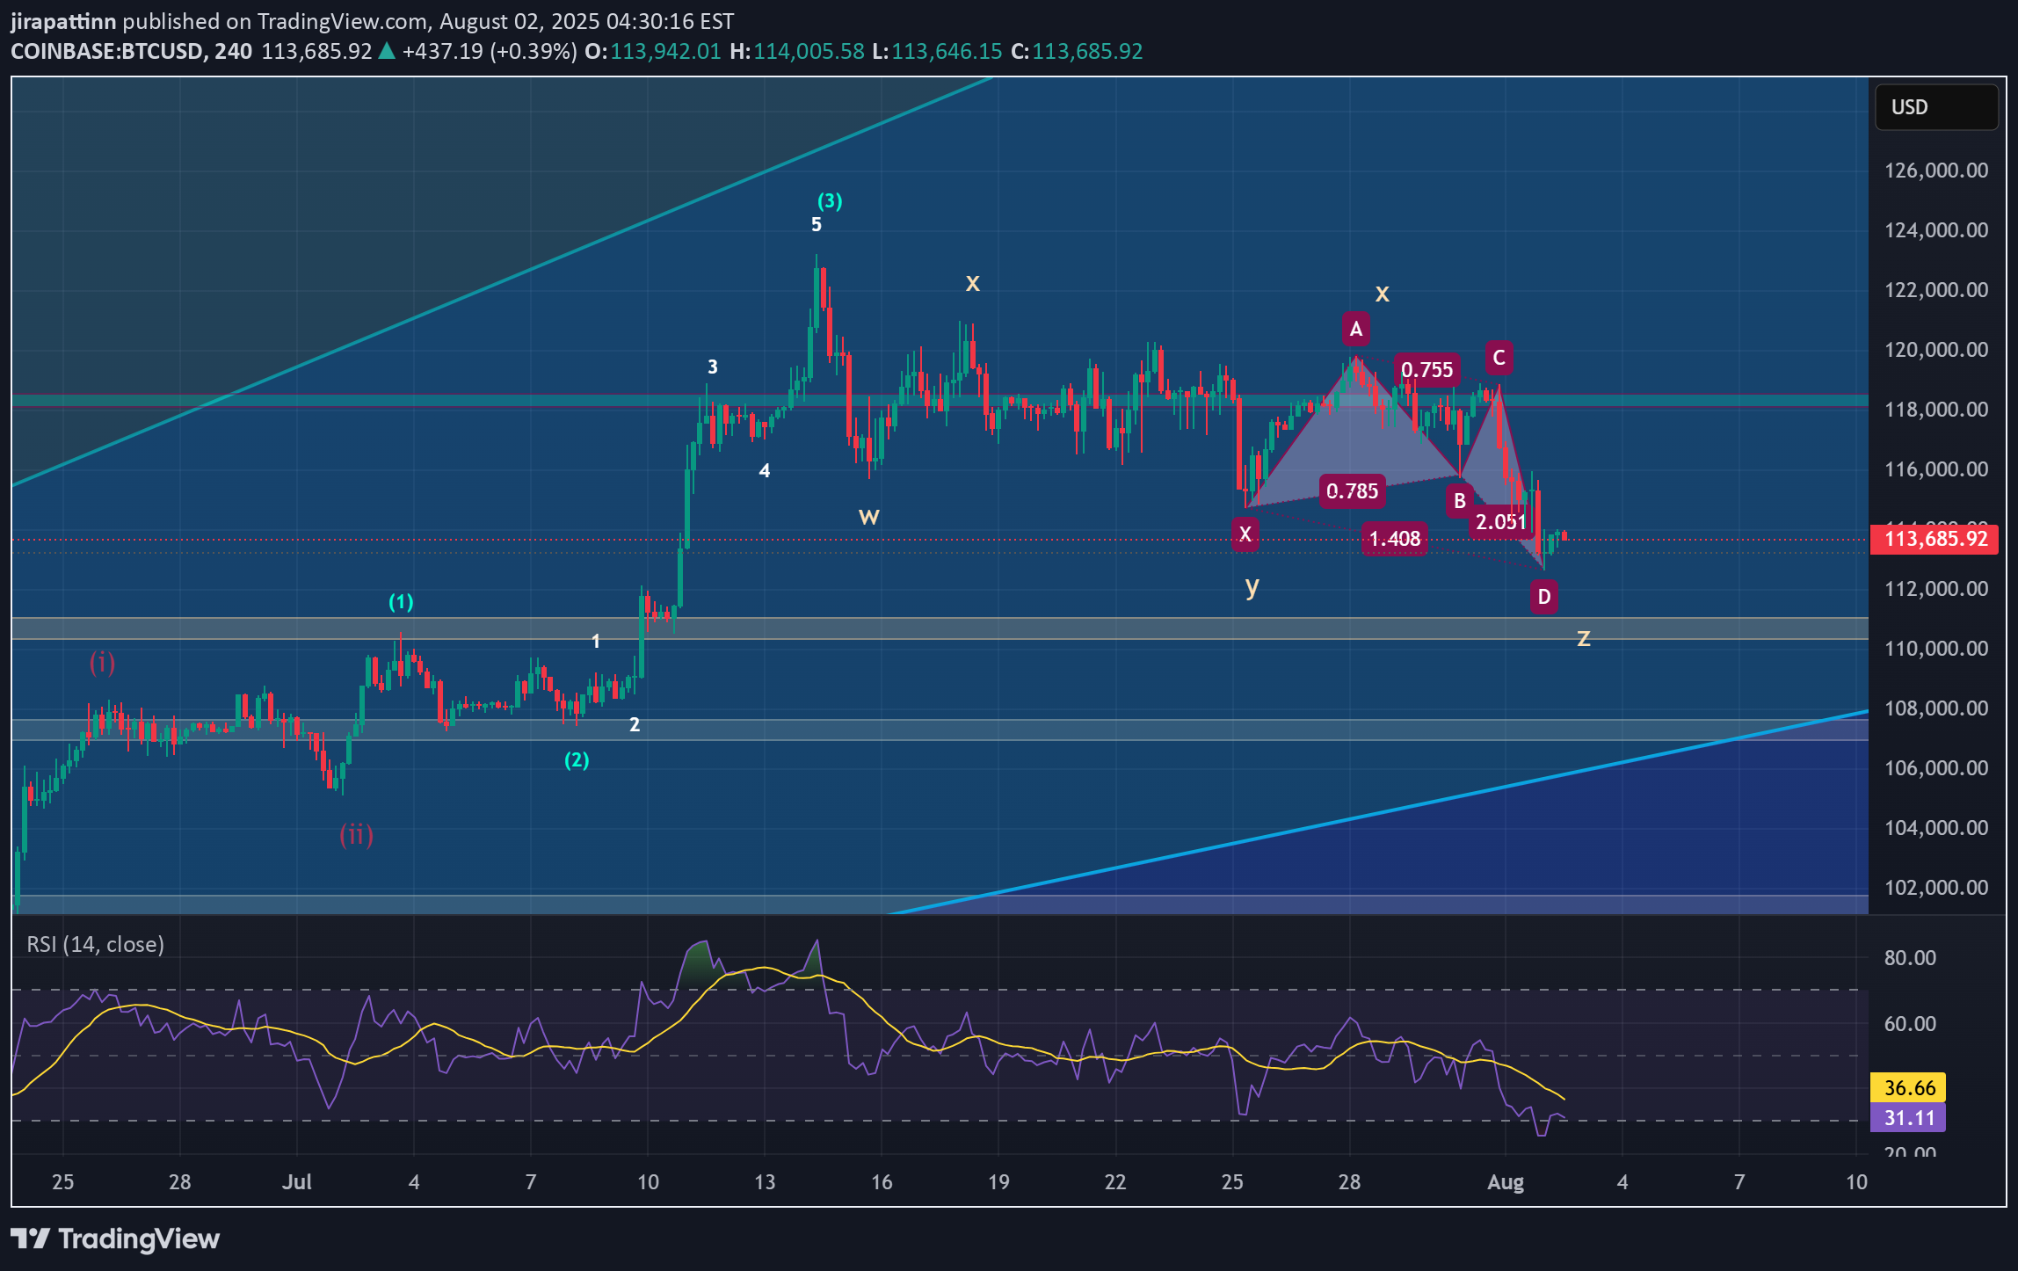Click the harmonic point D marker

[x=1545, y=597]
